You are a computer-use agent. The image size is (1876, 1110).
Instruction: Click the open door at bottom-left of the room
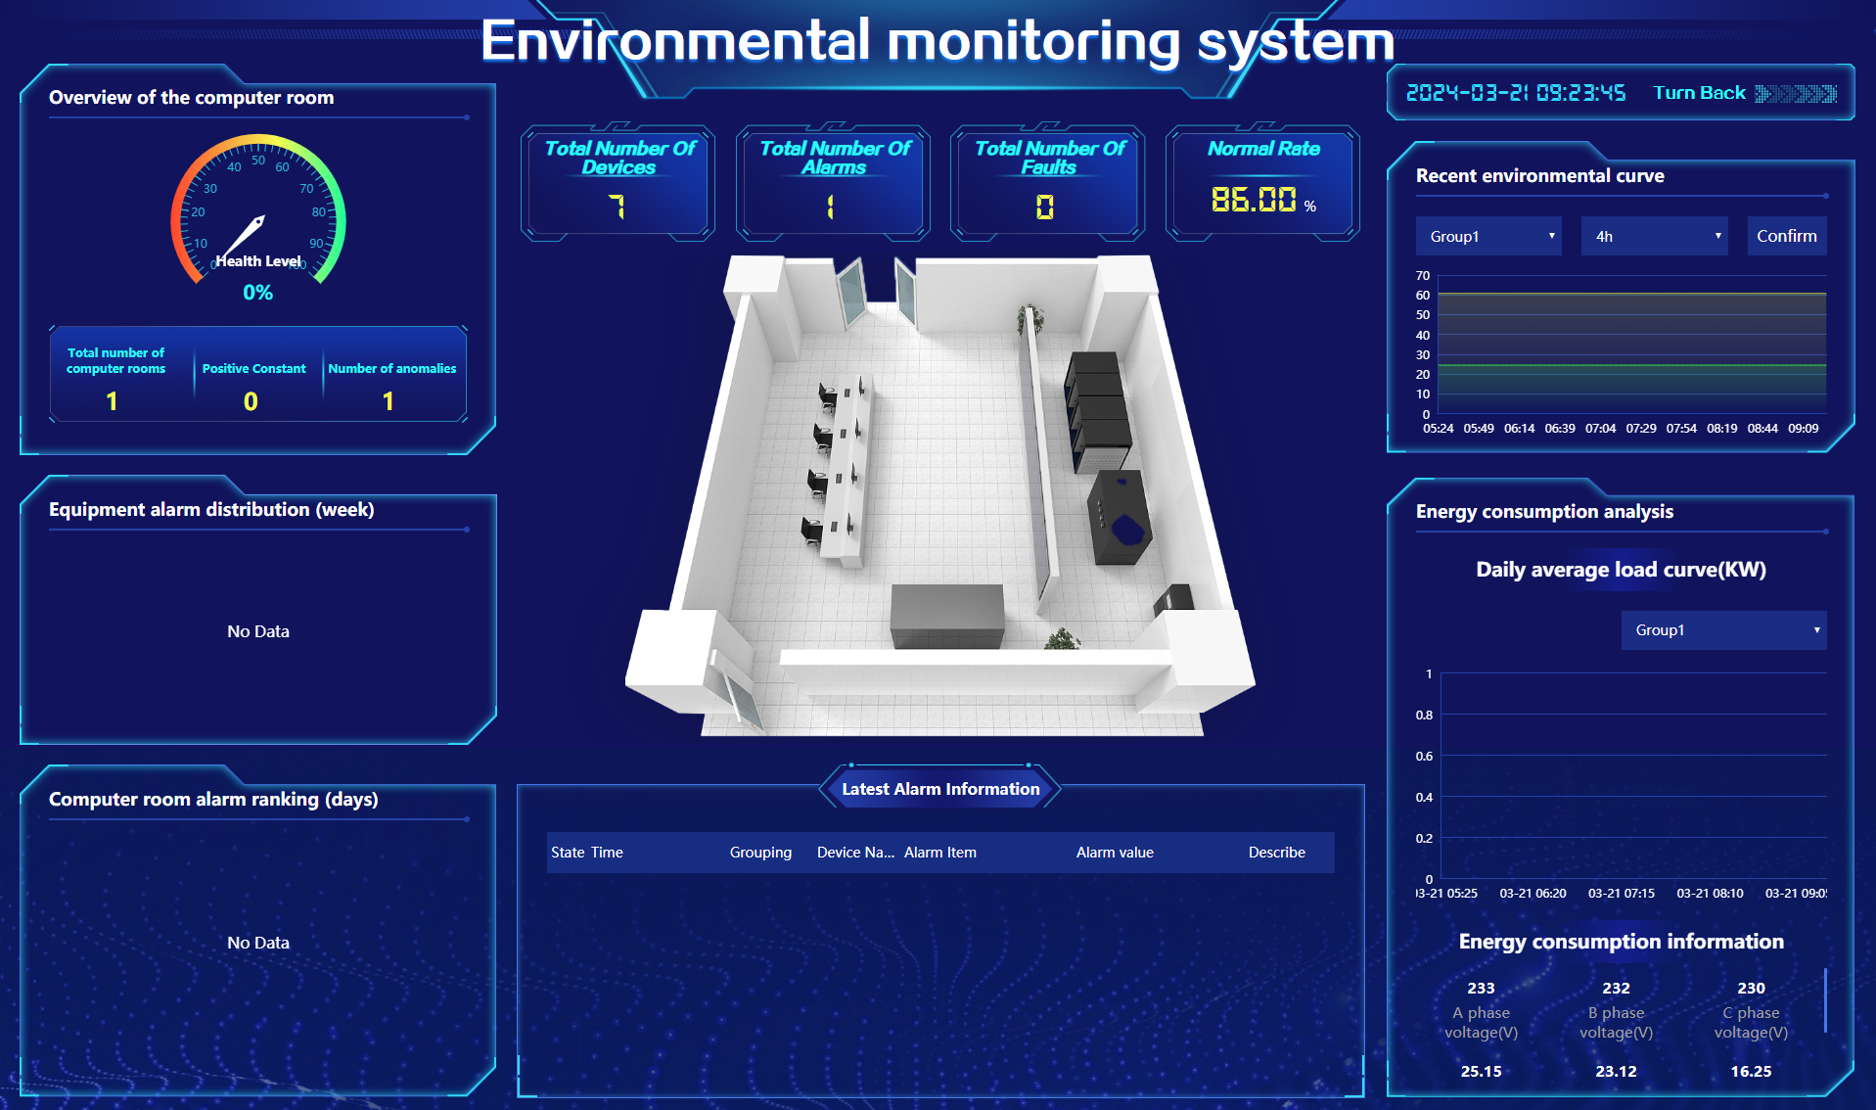click(734, 690)
